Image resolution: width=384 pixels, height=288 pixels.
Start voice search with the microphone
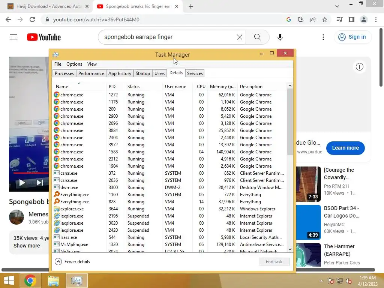[x=280, y=37]
